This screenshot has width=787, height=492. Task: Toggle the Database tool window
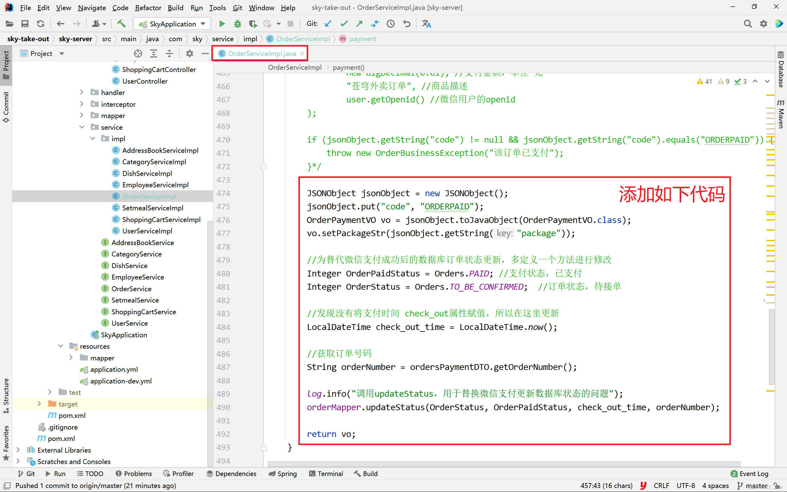coord(781,69)
